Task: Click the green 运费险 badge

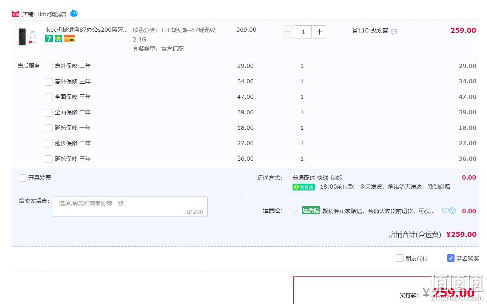Action: coord(311,210)
